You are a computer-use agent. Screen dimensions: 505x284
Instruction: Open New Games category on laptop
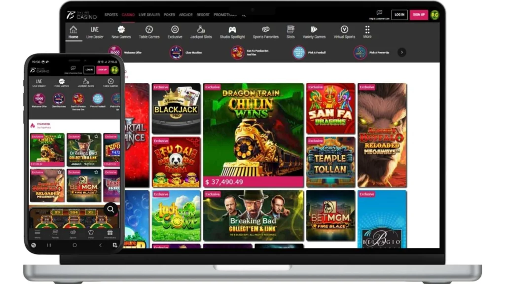coord(121,32)
